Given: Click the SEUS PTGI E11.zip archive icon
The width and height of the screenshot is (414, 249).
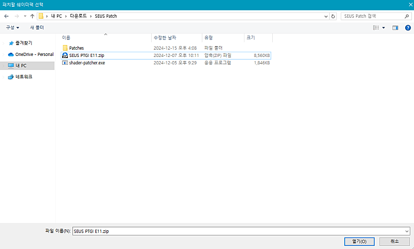Looking at the screenshot, I should coord(65,55).
